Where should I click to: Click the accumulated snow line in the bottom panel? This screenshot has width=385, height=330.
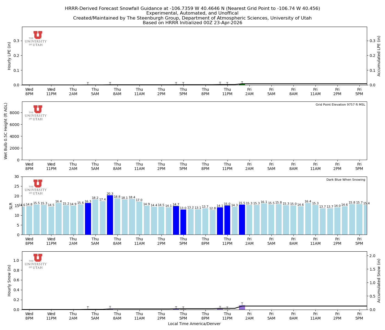(302, 305)
